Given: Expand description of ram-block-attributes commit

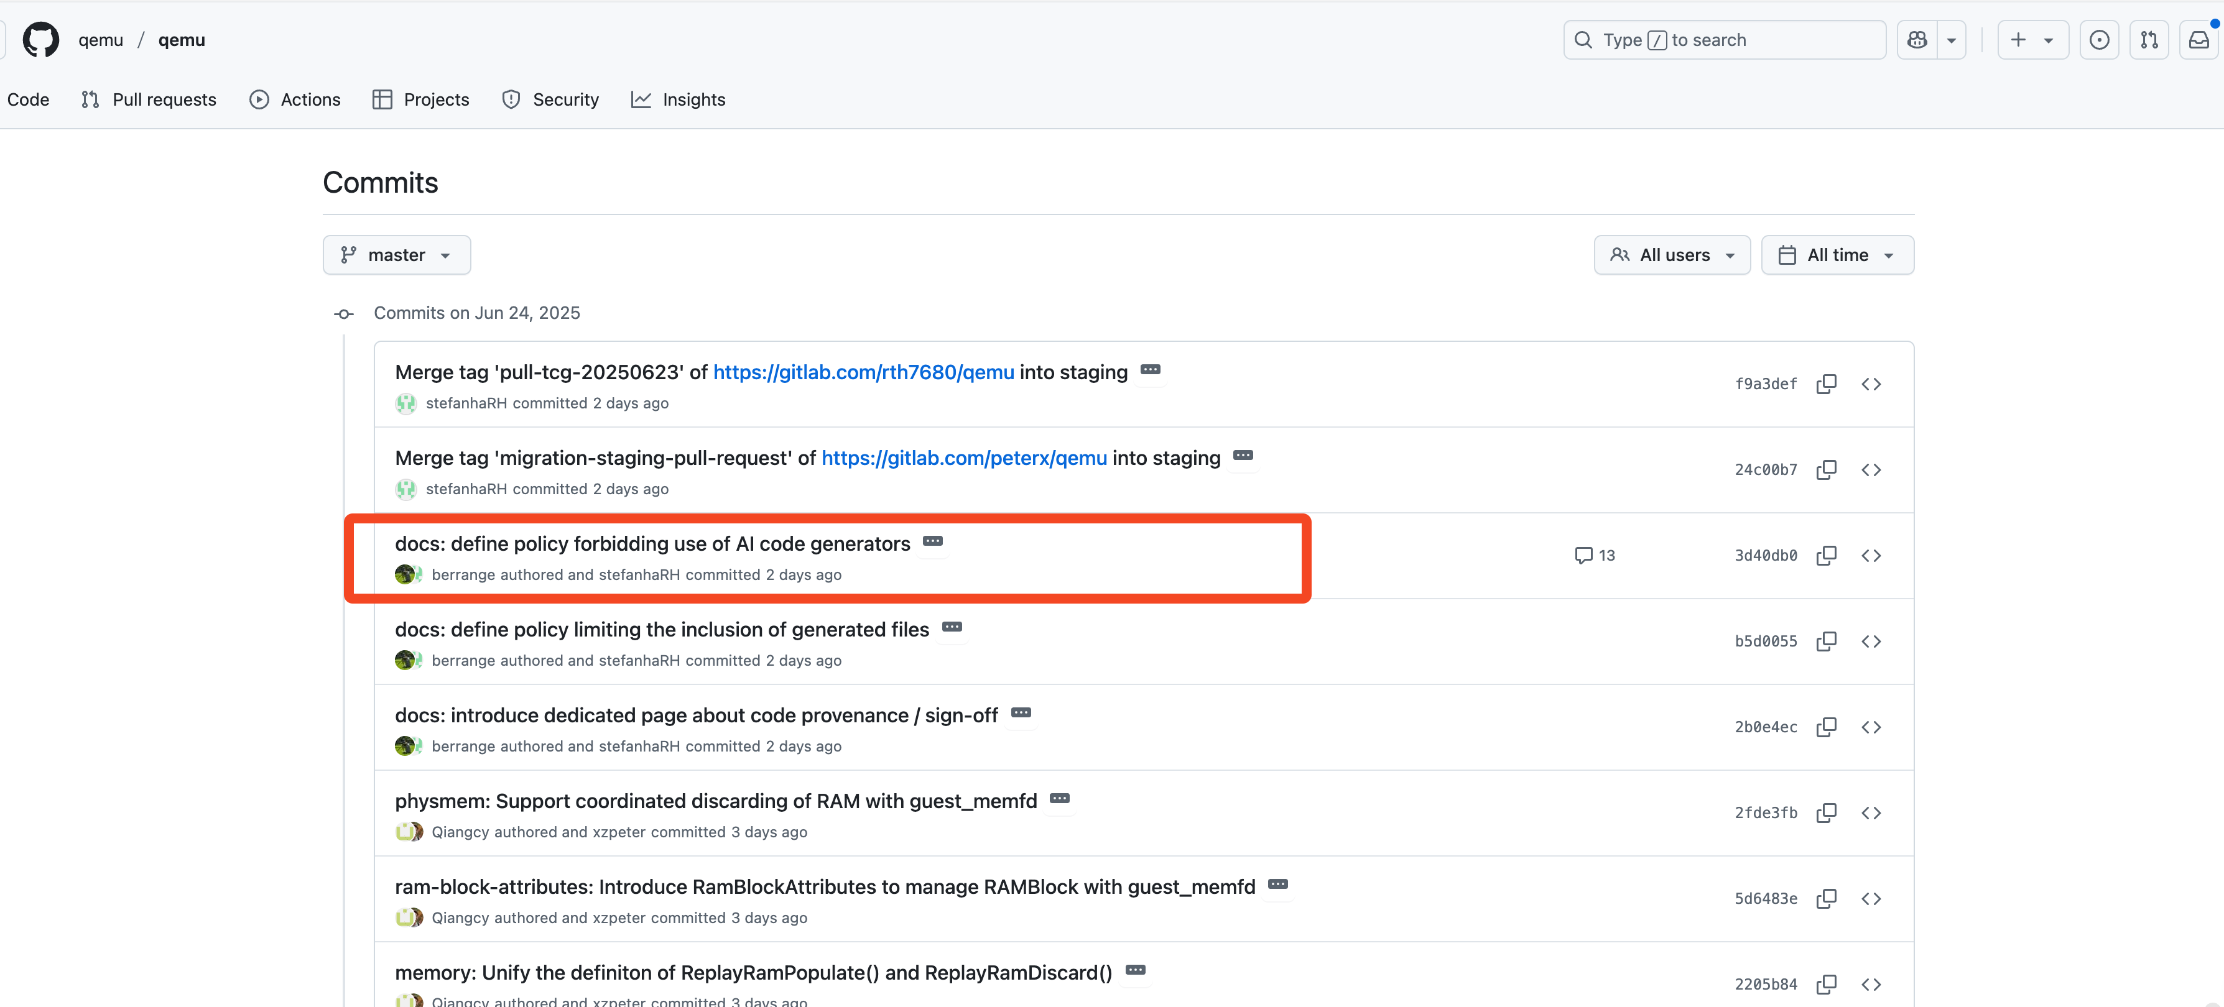Looking at the screenshot, I should [x=1278, y=885].
